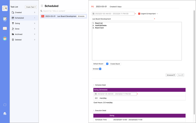Open the Urgent & Important priority dropdown
The width and height of the screenshot is (196, 123).
(148, 14)
